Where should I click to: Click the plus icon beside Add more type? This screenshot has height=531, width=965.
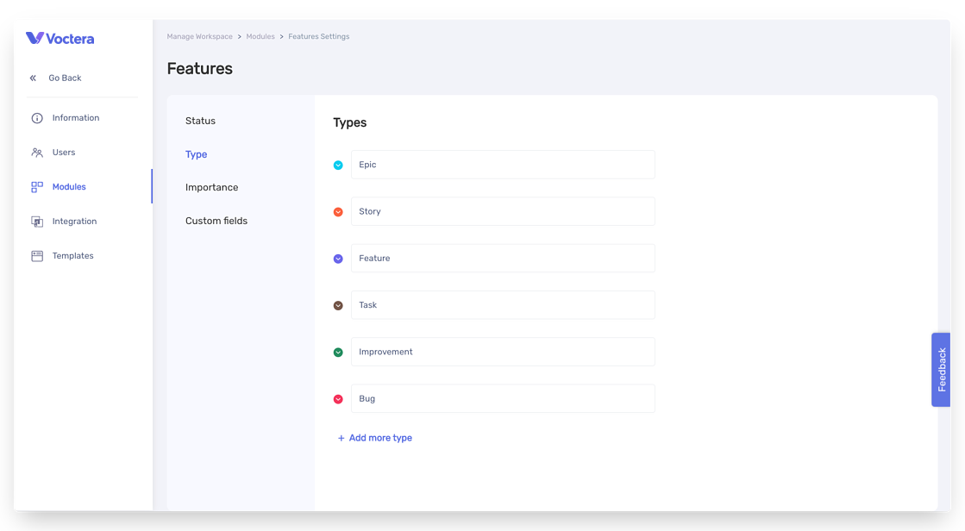coord(341,438)
